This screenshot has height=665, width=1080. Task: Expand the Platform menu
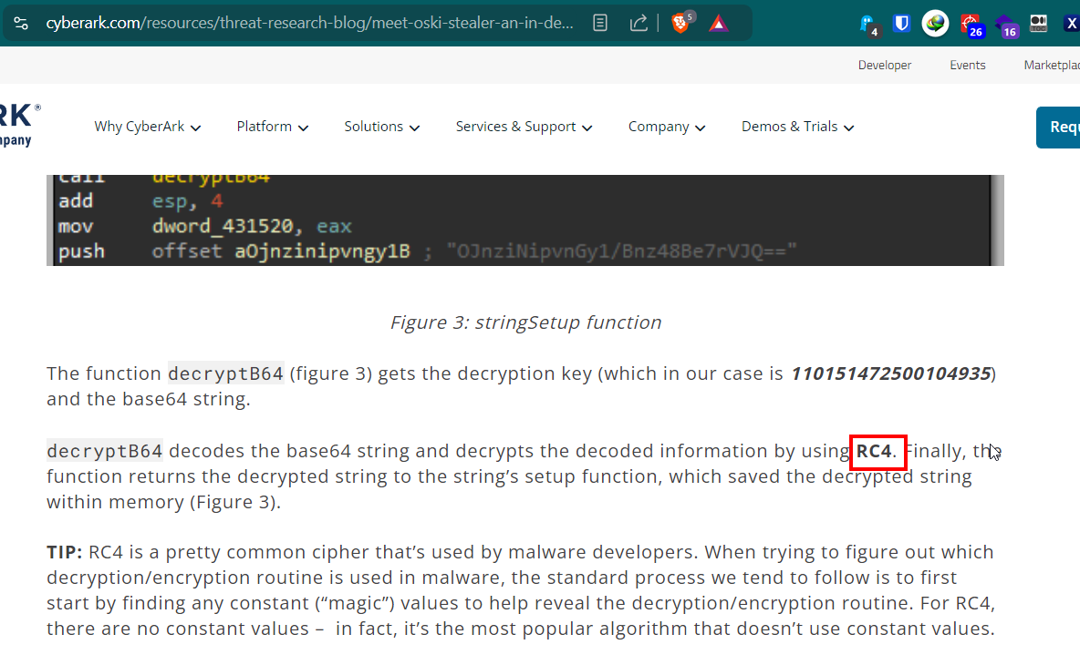coord(273,127)
